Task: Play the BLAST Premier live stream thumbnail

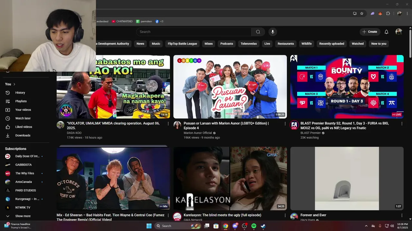Action: (x=347, y=87)
